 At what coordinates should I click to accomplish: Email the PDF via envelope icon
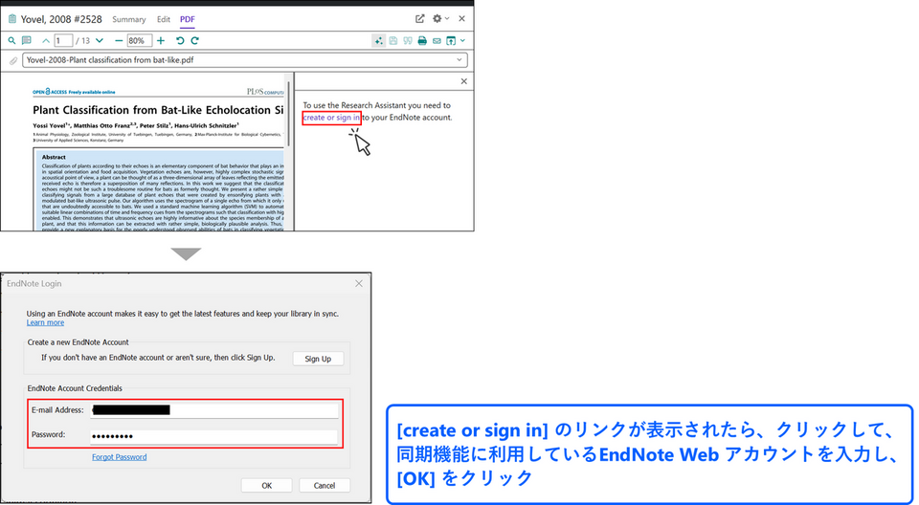(437, 41)
